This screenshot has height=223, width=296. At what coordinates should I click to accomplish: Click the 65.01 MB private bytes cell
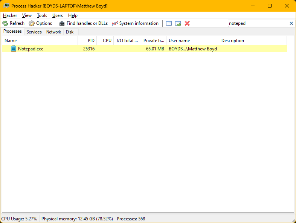pyautogui.click(x=155, y=49)
